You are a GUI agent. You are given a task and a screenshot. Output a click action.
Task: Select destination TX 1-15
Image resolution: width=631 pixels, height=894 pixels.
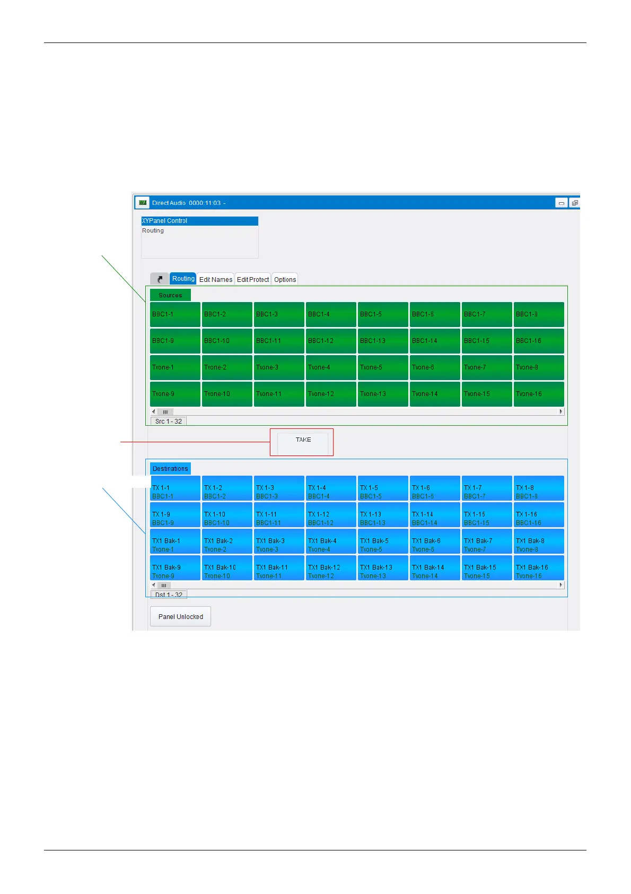pyautogui.click(x=487, y=515)
